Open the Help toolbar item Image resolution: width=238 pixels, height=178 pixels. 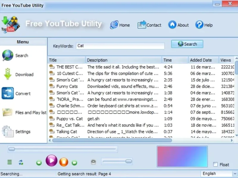click(x=204, y=25)
